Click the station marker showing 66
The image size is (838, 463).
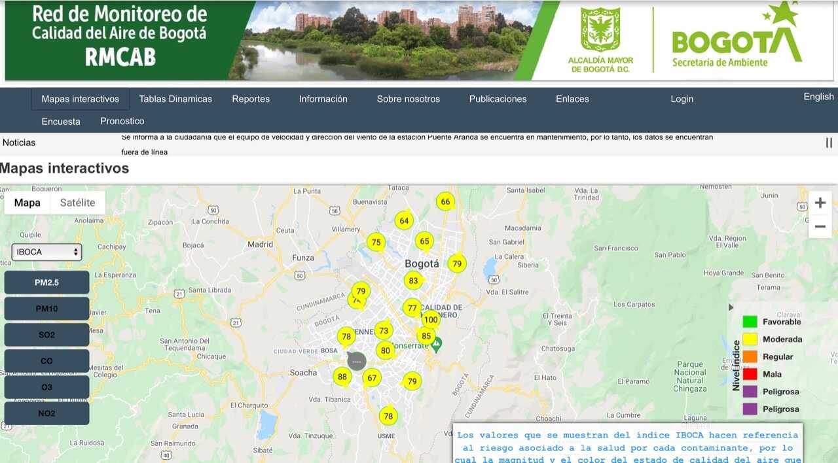click(445, 201)
